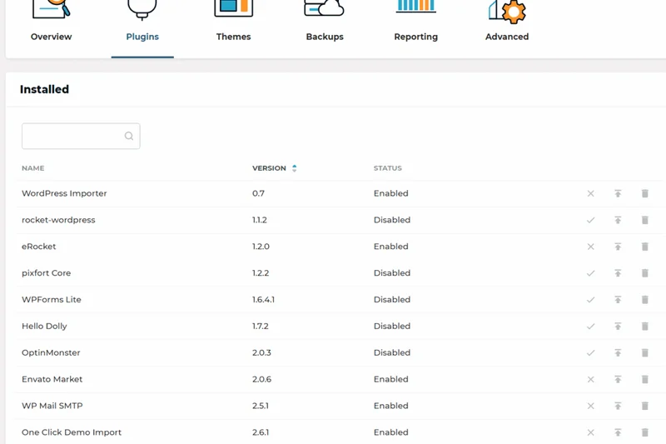Select the rocket-wordpress plugin name

tap(58, 220)
